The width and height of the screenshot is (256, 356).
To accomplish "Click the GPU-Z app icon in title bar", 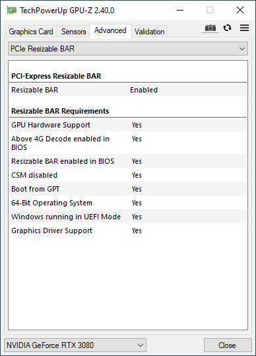I will point(11,10).
